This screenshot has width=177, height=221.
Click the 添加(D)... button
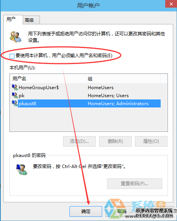coord(79,141)
